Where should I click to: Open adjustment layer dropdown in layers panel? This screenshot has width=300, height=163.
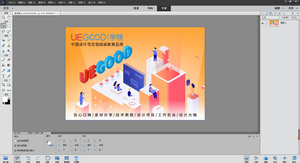click(x=271, y=13)
